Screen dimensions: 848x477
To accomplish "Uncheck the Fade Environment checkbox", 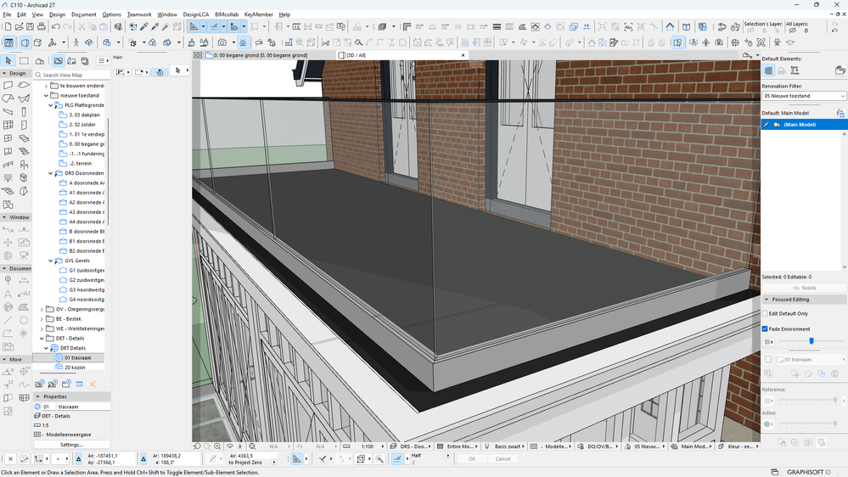I will [x=766, y=328].
